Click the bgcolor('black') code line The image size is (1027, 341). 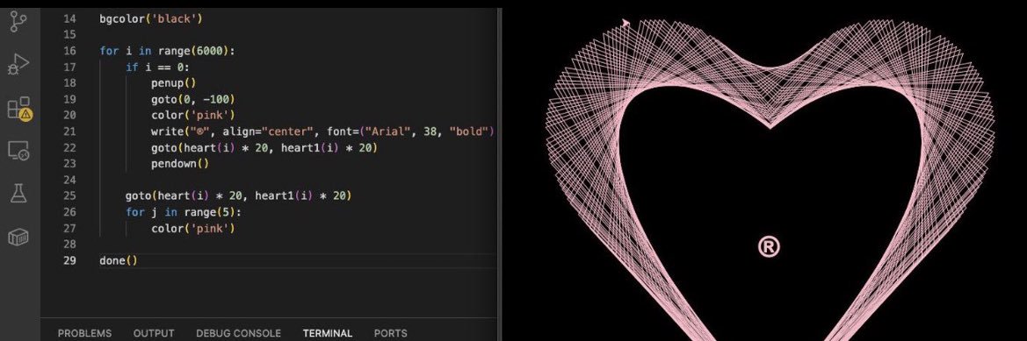(151, 19)
